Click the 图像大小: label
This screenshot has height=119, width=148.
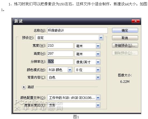click(125, 75)
